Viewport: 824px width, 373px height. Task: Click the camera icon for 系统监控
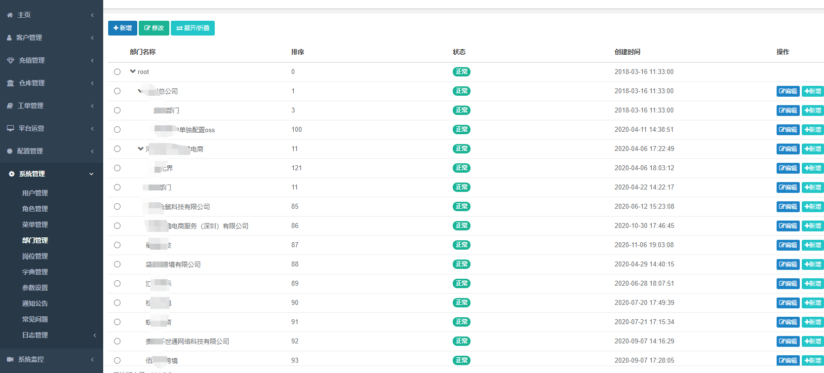(10, 359)
